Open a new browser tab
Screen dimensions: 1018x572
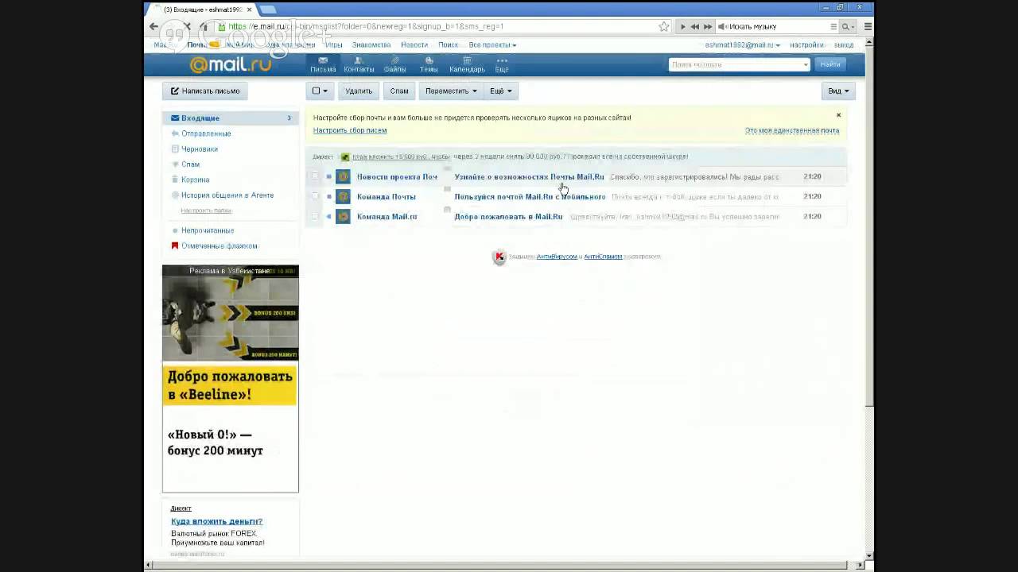point(268,10)
